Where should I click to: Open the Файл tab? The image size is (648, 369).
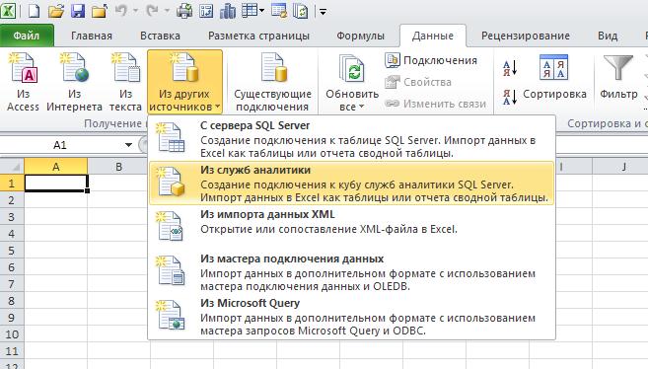click(27, 36)
